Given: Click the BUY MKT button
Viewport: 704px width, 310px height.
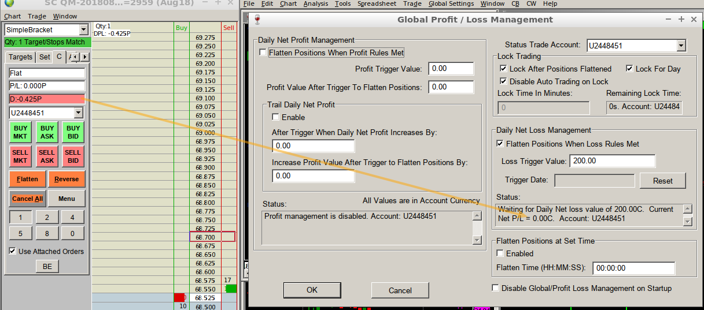Looking at the screenshot, I should pos(20,132).
